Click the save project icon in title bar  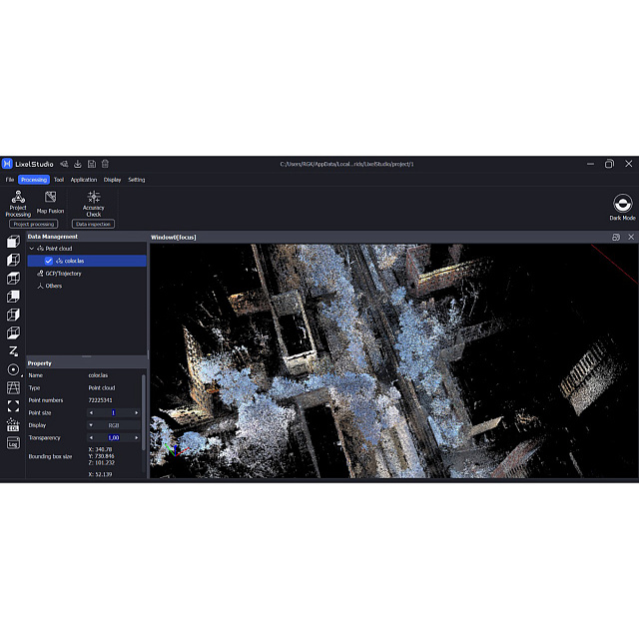point(92,164)
